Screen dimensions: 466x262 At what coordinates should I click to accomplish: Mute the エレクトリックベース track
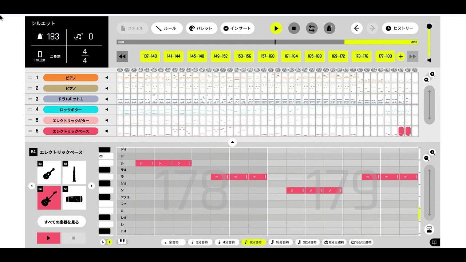point(107,131)
